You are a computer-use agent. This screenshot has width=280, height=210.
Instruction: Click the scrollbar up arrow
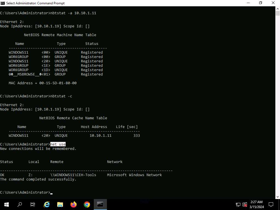[278, 8]
